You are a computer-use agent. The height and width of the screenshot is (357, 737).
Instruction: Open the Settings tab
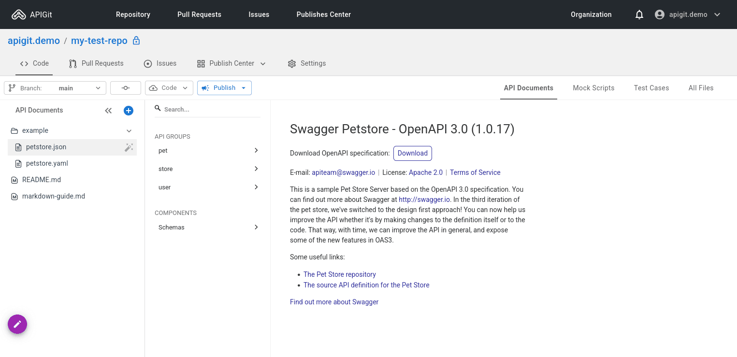(x=307, y=63)
